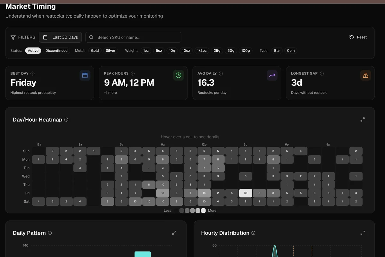
Task: Filter by Silver metal
Action: (111, 51)
